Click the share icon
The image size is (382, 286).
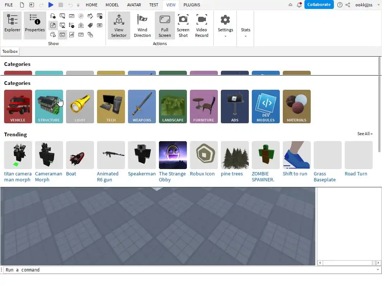point(348,5)
